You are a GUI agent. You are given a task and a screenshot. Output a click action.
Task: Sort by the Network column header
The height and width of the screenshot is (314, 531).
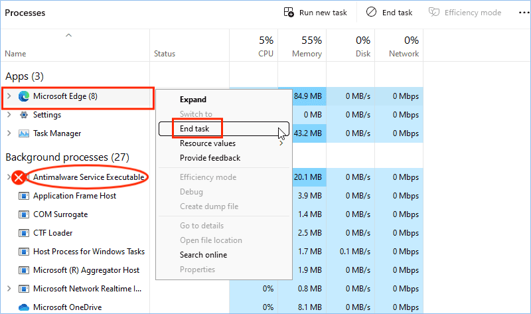404,54
